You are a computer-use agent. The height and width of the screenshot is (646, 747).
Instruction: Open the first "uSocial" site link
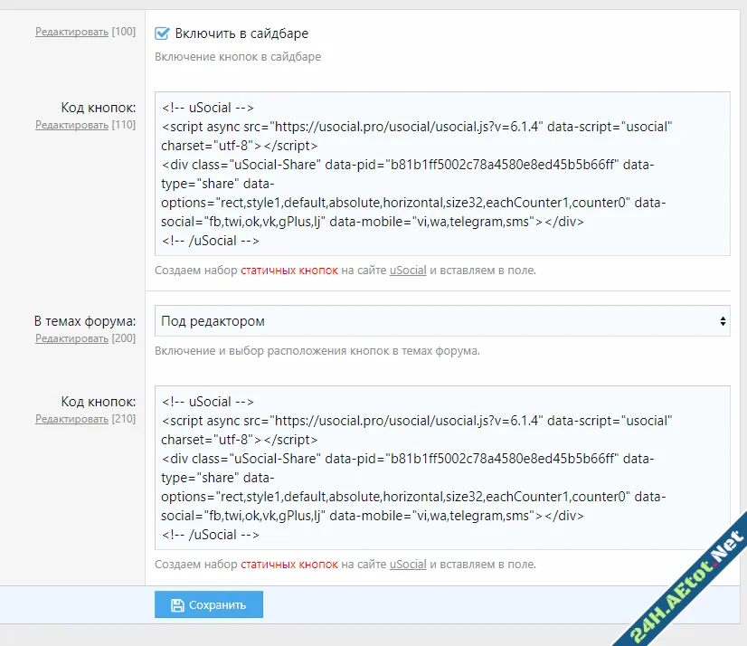[407, 270]
